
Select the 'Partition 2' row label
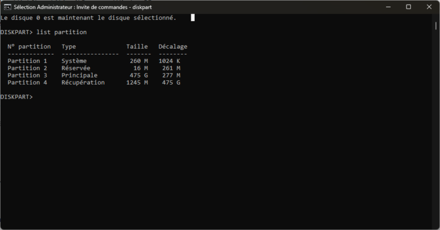27,68
